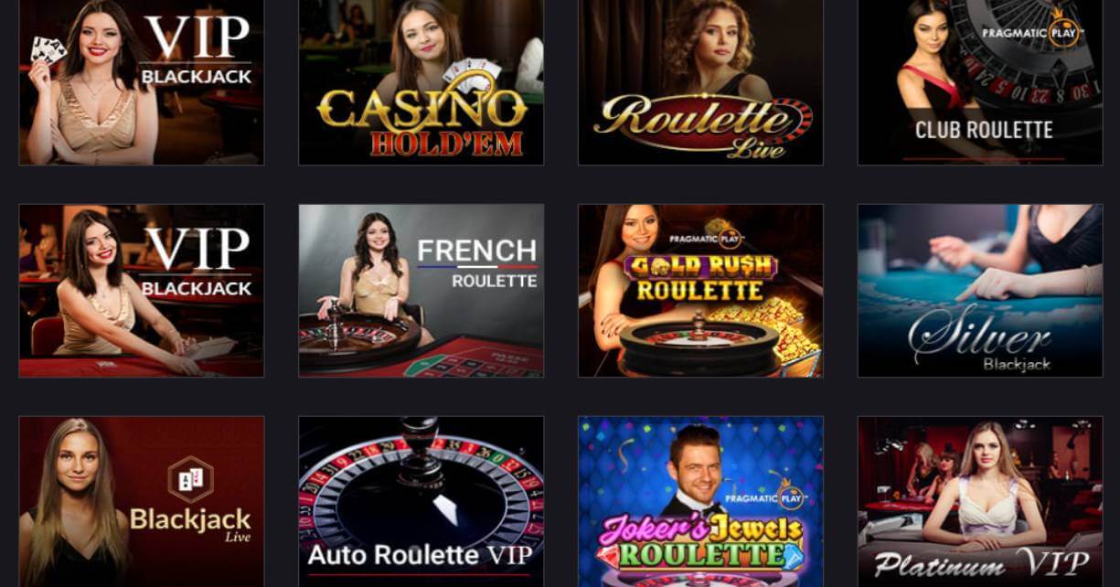Click the Auto Roulette VIP label
The image size is (1120, 587).
(420, 555)
